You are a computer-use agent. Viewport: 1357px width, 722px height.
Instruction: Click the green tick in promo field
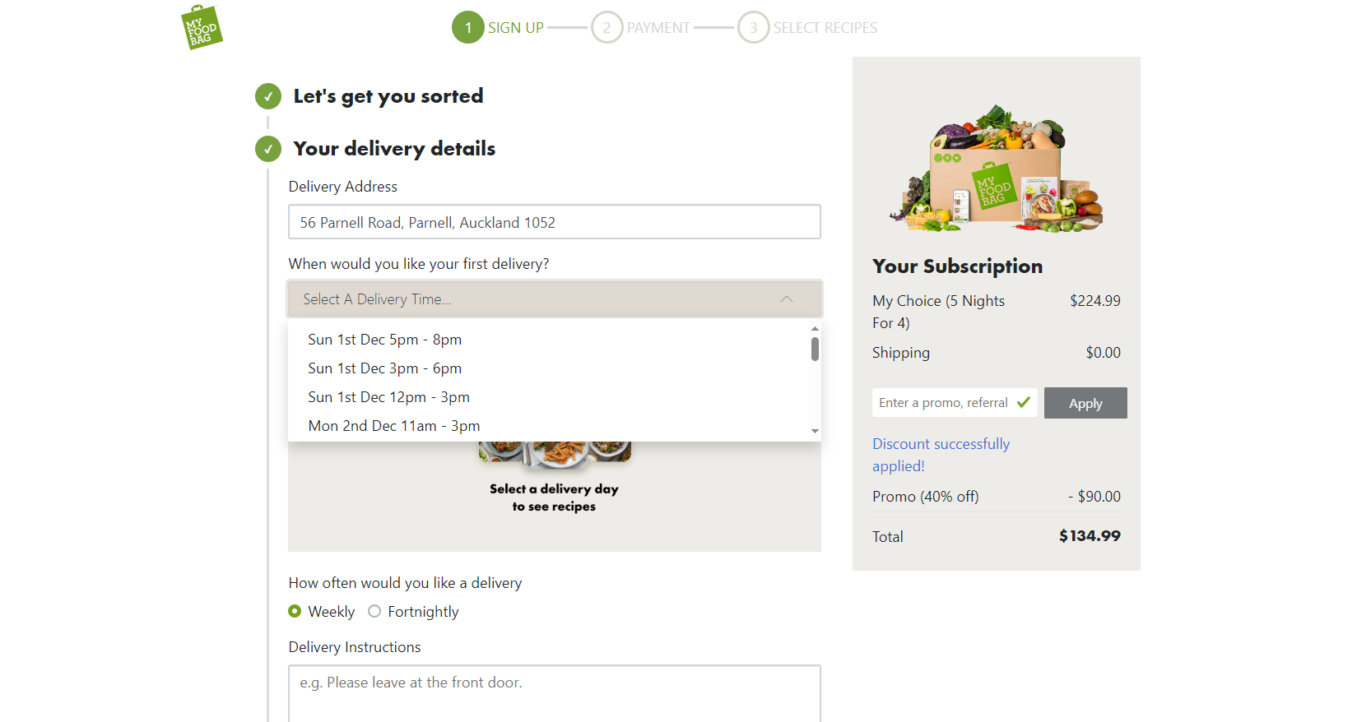coord(1024,402)
